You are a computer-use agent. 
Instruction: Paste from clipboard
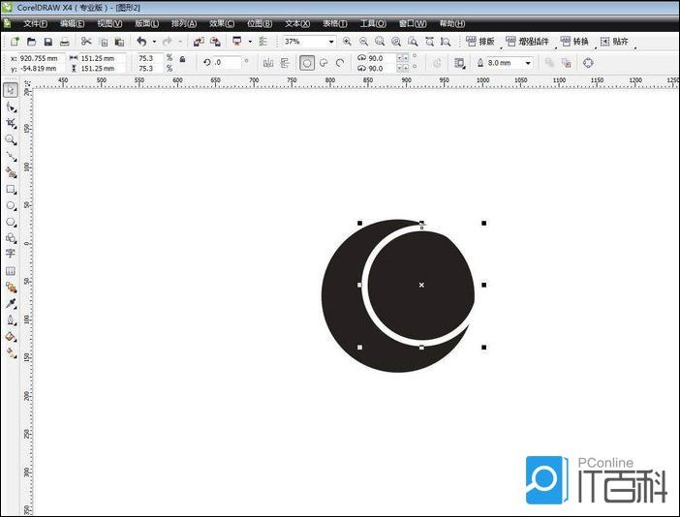[x=119, y=42]
